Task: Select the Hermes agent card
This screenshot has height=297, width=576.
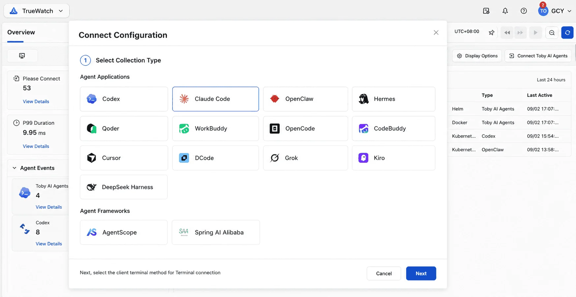Action: [394, 99]
